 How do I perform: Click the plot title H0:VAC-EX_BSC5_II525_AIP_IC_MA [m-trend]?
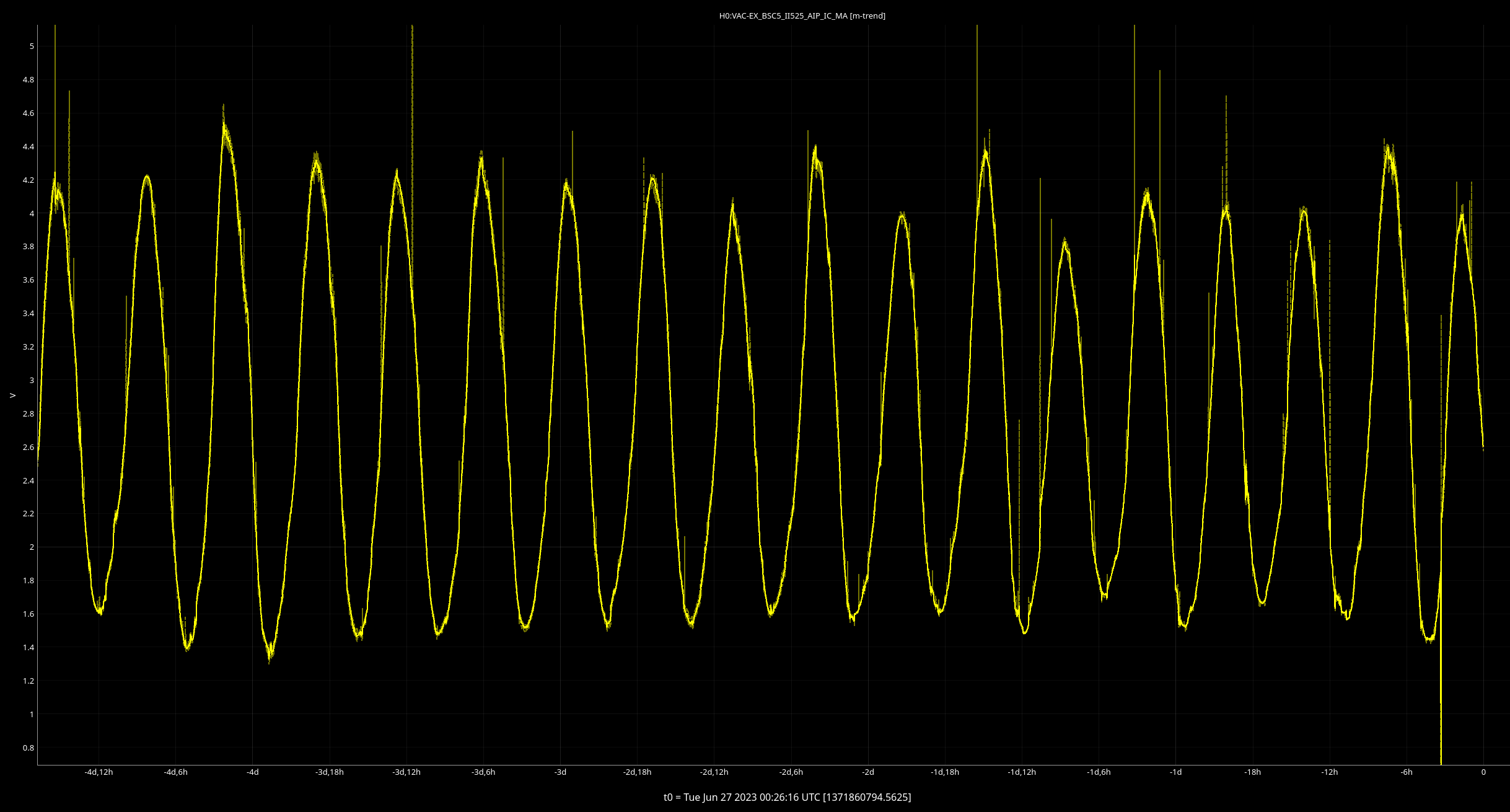[802, 16]
